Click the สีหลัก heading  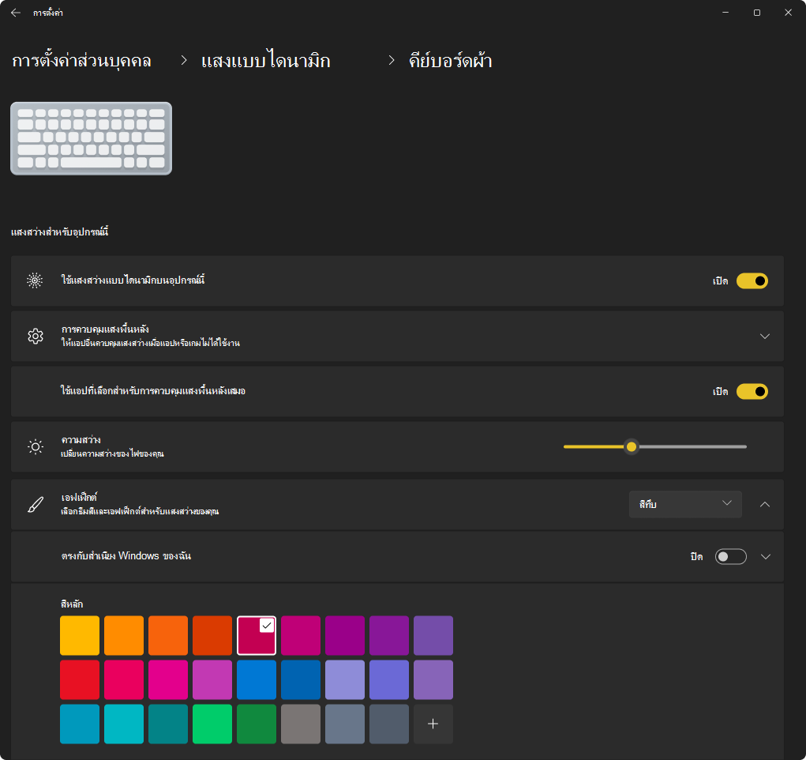72,604
